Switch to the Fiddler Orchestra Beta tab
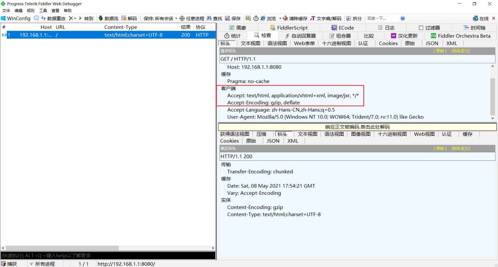 coord(461,36)
